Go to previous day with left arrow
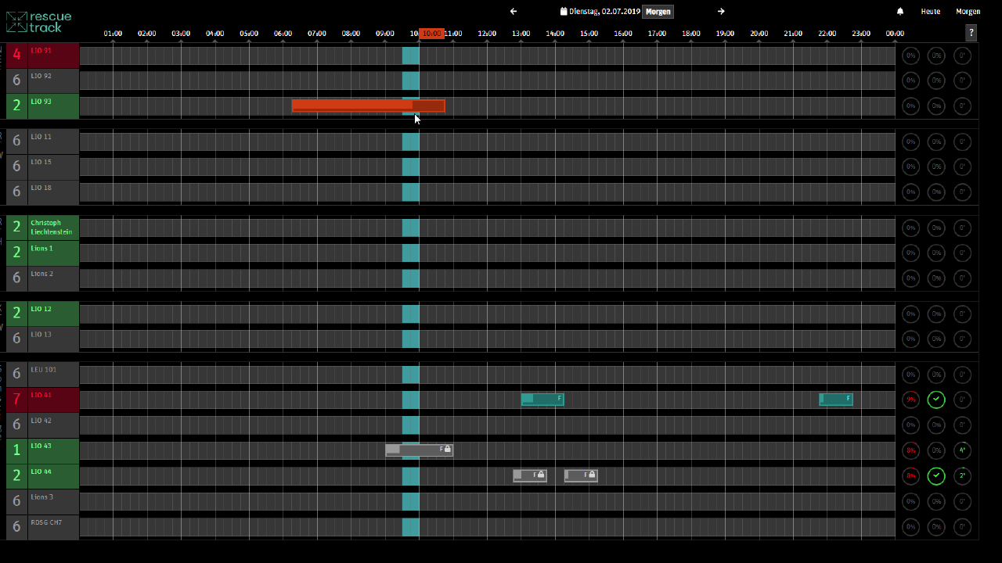This screenshot has width=1002, height=563. tap(514, 12)
